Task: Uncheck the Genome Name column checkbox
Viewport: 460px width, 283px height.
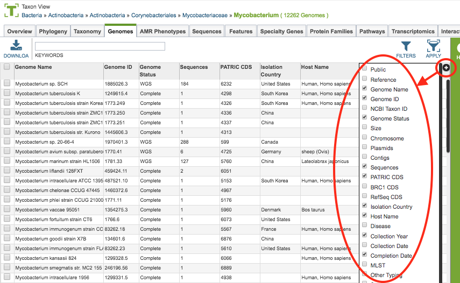Action: coord(364,88)
